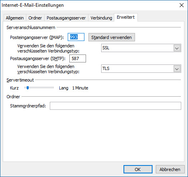The height and width of the screenshot is (177, 188).
Task: Select the Verbindung tab
Action: click(x=101, y=18)
